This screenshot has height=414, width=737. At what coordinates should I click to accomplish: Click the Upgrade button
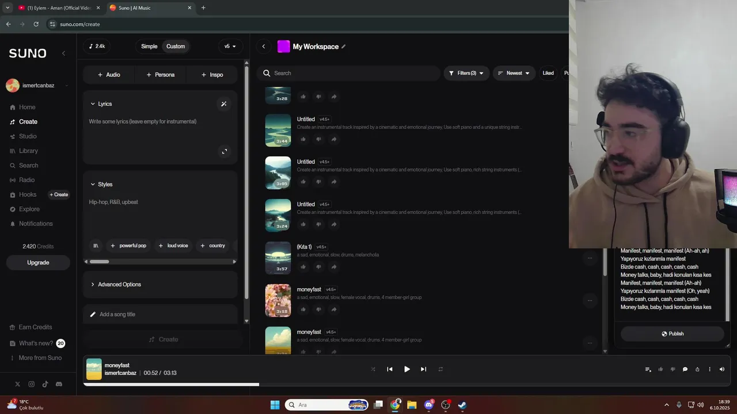[x=38, y=263]
